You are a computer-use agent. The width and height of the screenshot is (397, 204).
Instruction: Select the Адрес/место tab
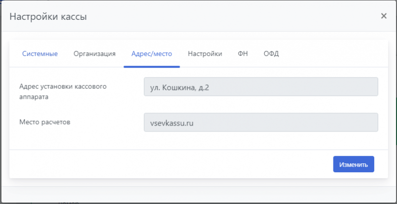pyautogui.click(x=151, y=54)
